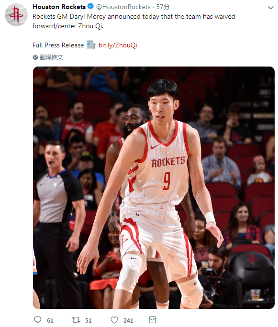The height and width of the screenshot is (327, 278).
Task: Open the tweet options chevron menu
Action: point(270,8)
